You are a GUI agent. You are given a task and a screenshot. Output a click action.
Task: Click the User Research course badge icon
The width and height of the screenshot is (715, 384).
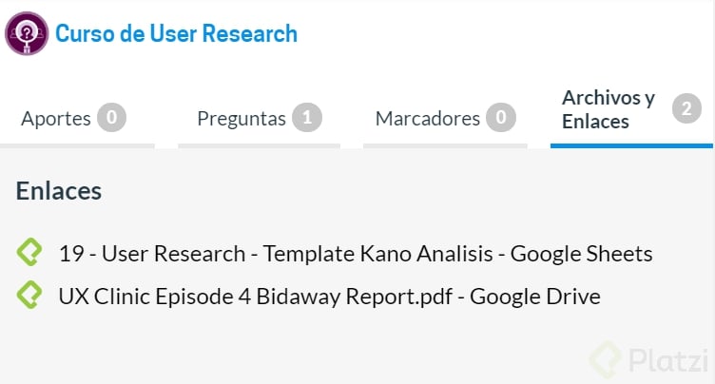click(x=27, y=33)
